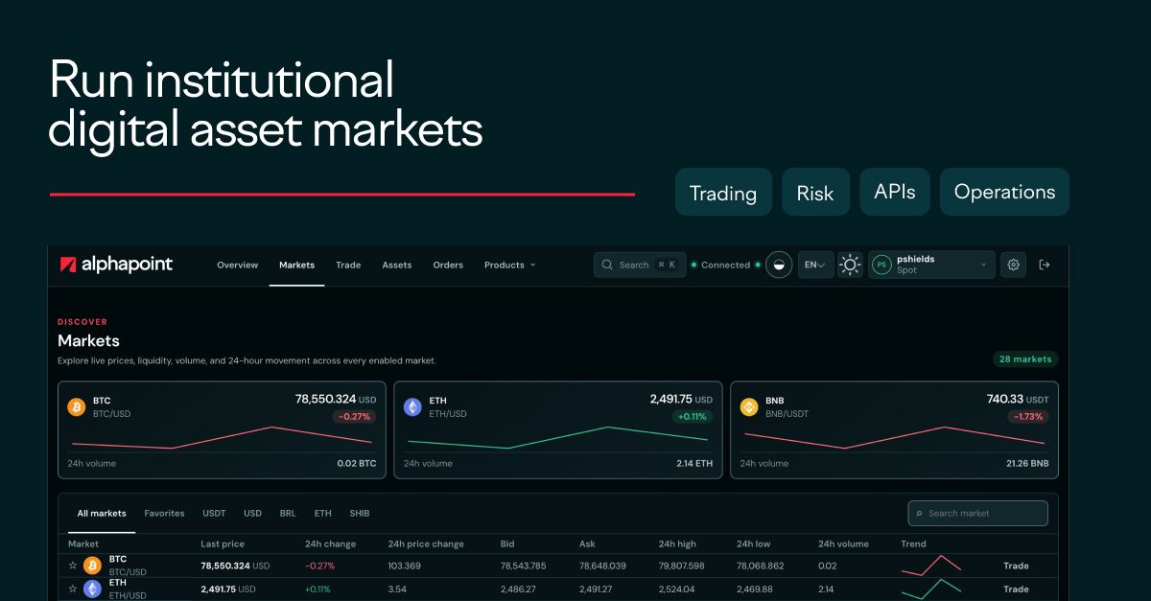This screenshot has height=601, width=1151.
Task: Open the Trade nav item
Action: [348, 265]
